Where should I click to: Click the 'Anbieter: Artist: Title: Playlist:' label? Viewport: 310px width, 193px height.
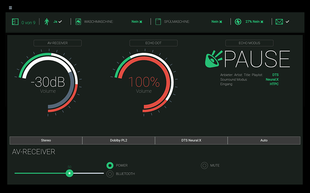pyautogui.click(x=242, y=75)
